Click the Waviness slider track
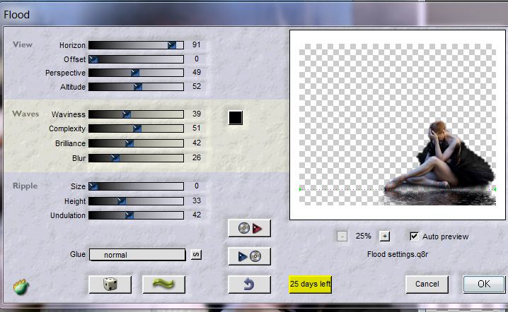Viewport: 508px width, 312px height. pos(136,114)
